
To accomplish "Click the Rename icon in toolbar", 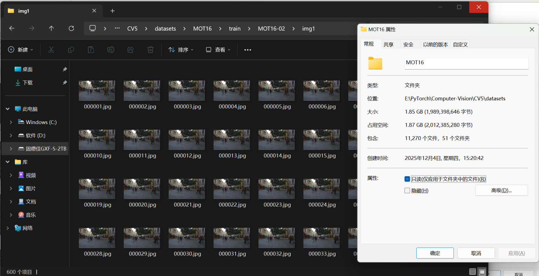I will pos(111,50).
